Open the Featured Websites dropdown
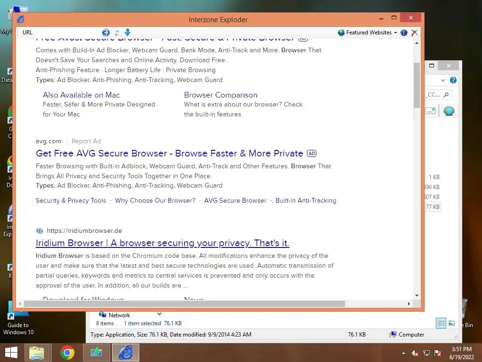This screenshot has width=482, height=362. click(x=367, y=33)
